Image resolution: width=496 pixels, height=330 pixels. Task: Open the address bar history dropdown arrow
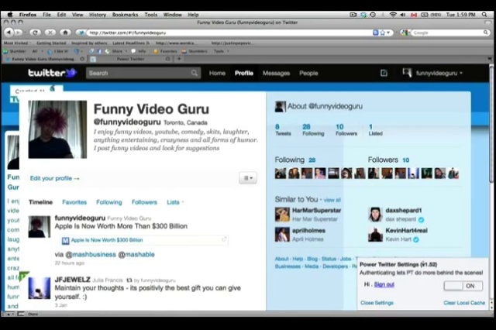click(388, 33)
